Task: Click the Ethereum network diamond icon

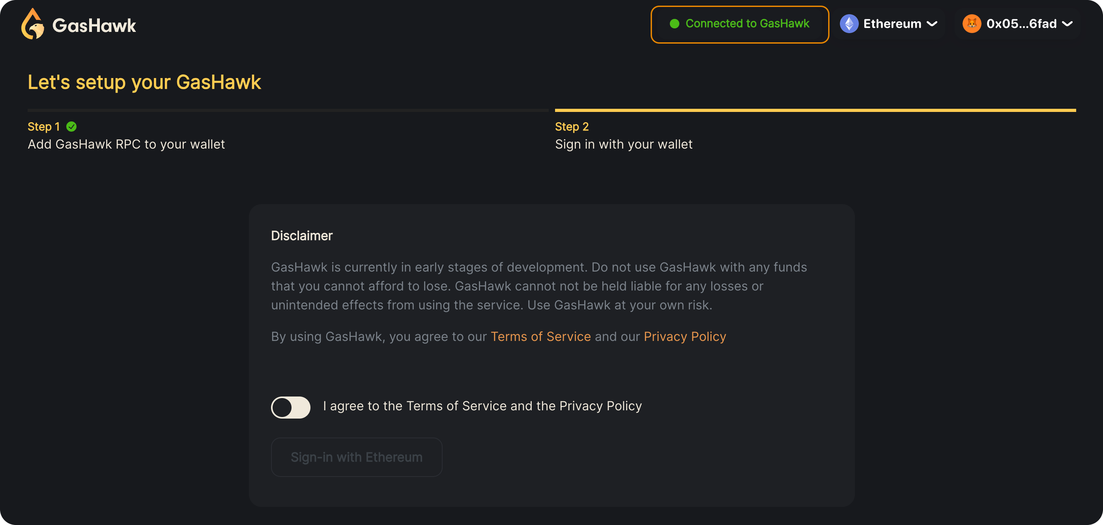Action: pyautogui.click(x=849, y=24)
